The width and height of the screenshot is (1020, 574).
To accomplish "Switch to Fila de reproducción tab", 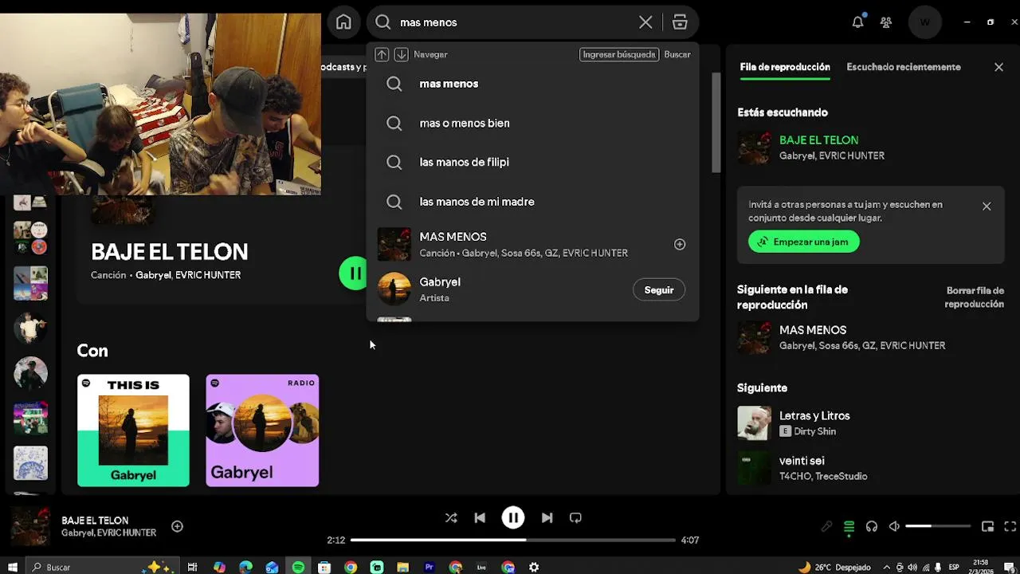I will (x=785, y=67).
